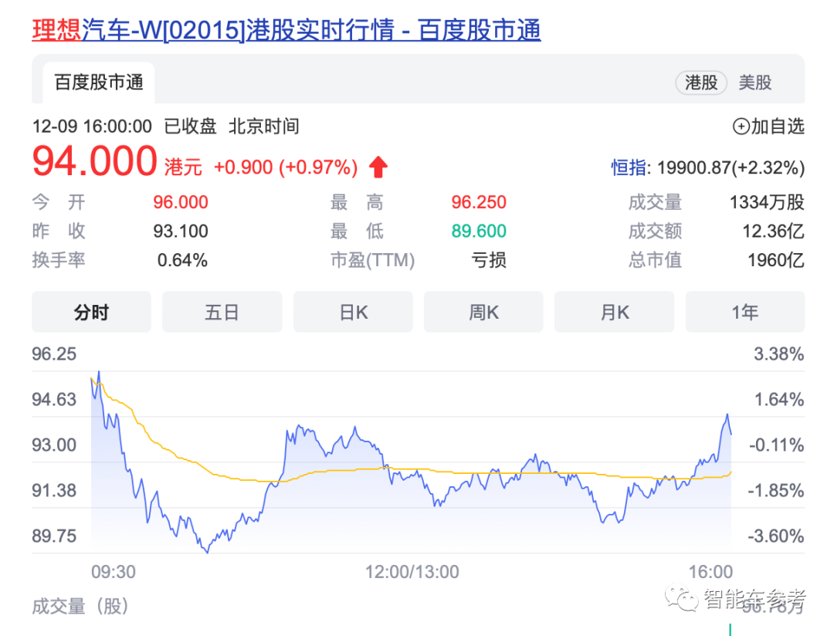Click the -1.85% right-axis label

(776, 490)
